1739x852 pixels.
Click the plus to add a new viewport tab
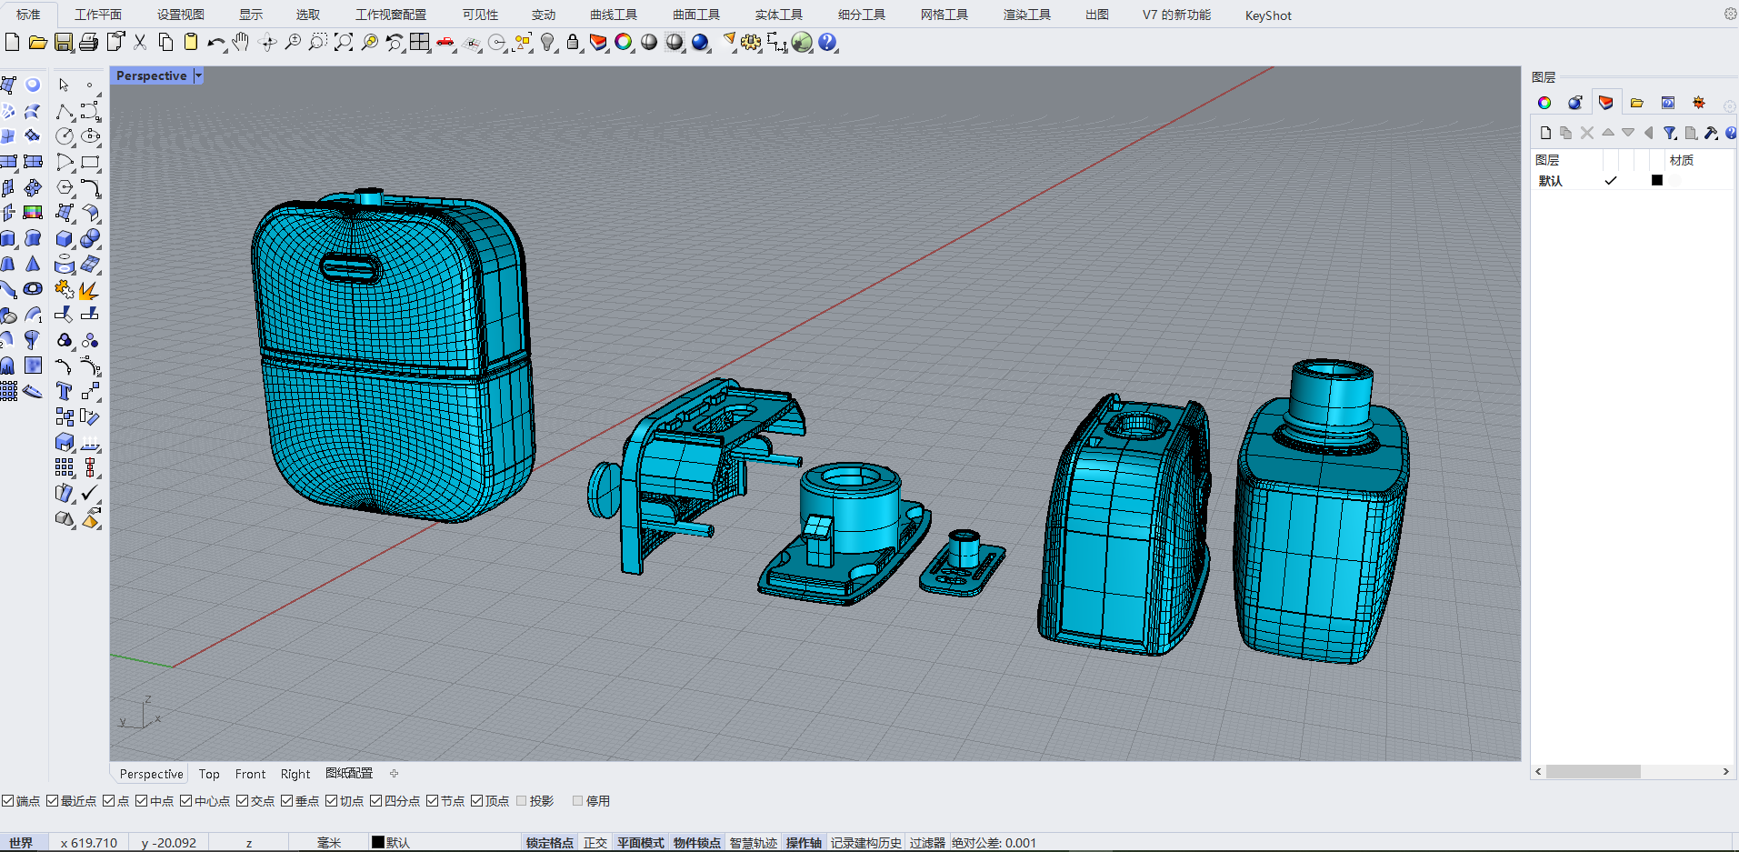[x=394, y=773]
